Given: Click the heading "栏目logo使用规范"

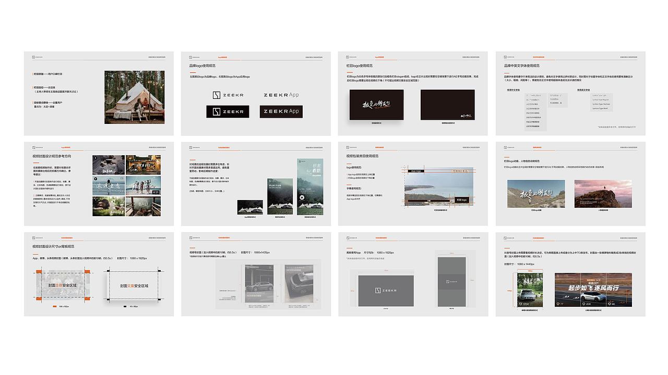Looking at the screenshot, I should click(x=360, y=66).
